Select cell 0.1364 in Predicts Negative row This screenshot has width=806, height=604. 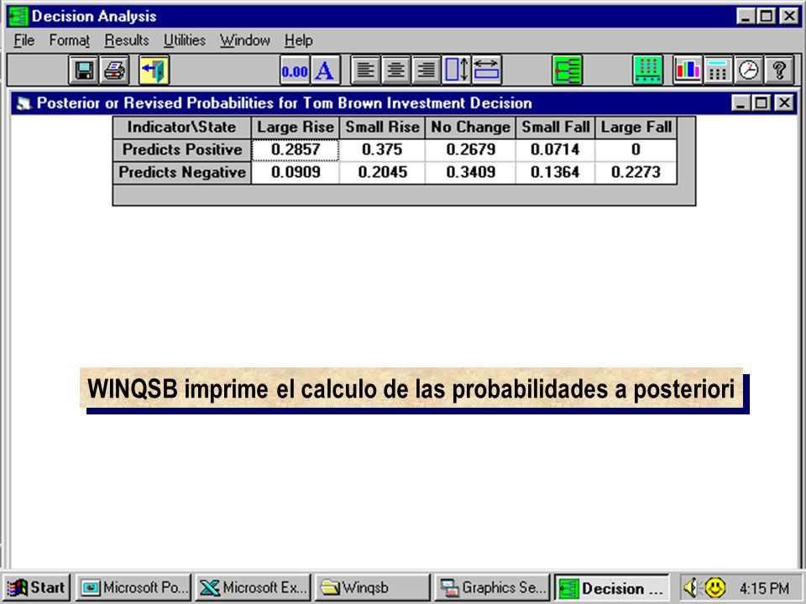click(x=555, y=173)
